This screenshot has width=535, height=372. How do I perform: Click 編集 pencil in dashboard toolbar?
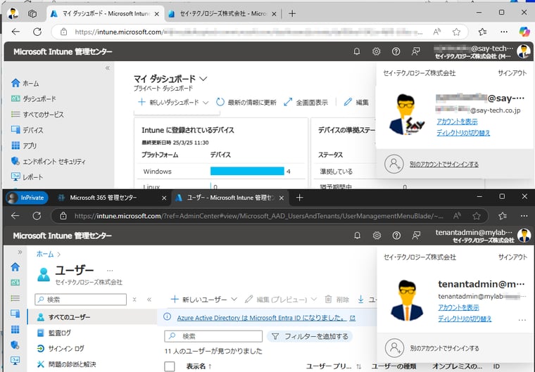(356, 102)
